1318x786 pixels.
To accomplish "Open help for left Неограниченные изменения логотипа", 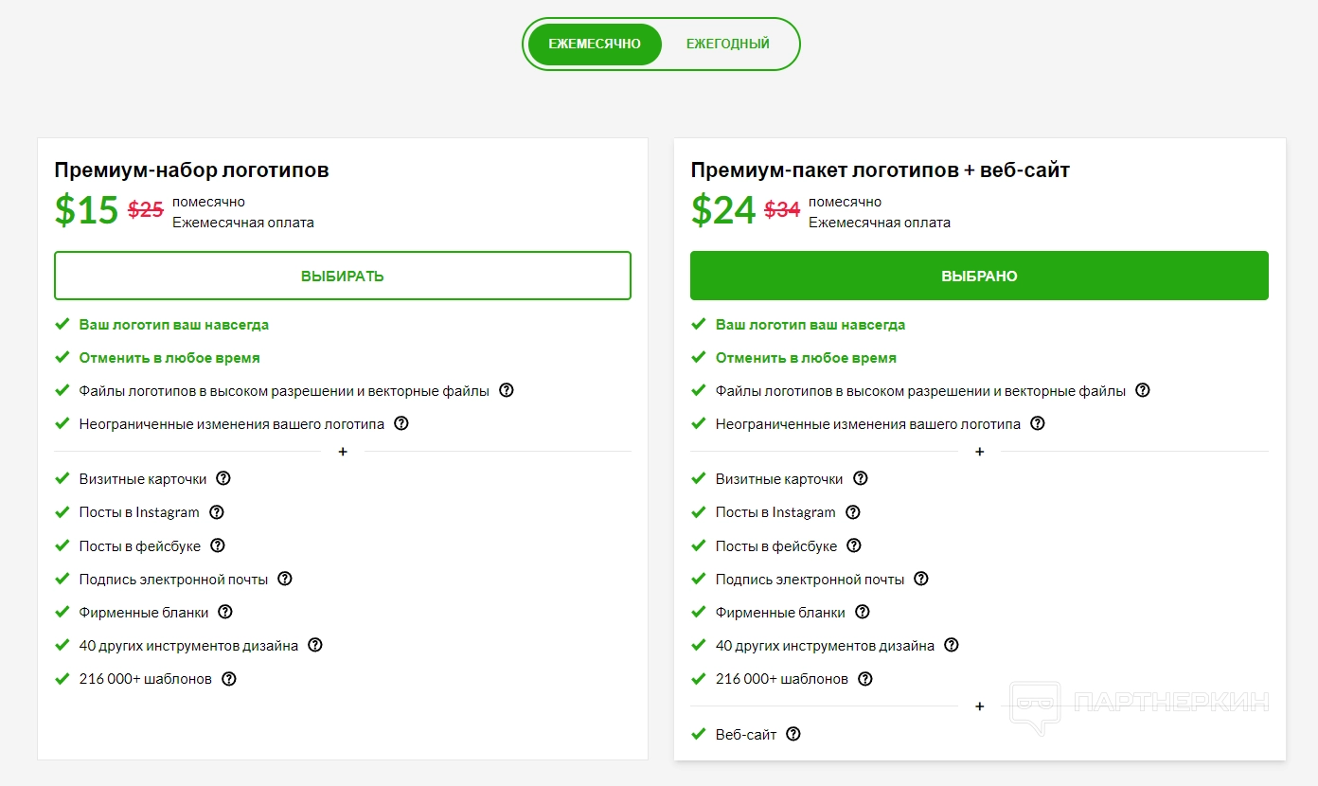I will click(401, 424).
